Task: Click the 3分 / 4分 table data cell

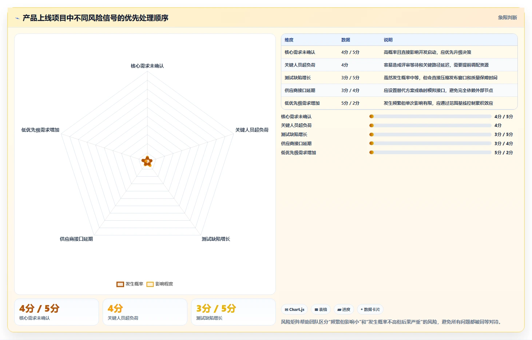Action: (350, 91)
